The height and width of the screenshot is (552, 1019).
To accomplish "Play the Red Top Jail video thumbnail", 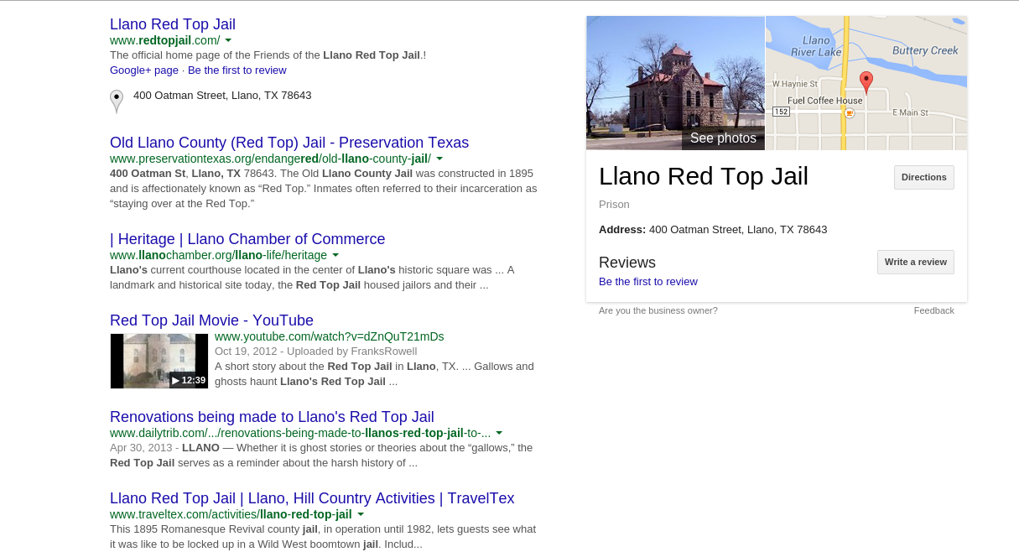I will click(159, 361).
